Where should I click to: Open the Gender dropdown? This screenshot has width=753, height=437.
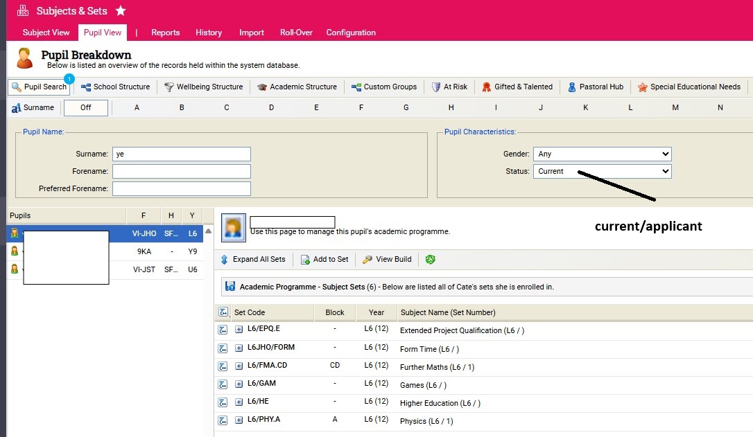tap(602, 154)
